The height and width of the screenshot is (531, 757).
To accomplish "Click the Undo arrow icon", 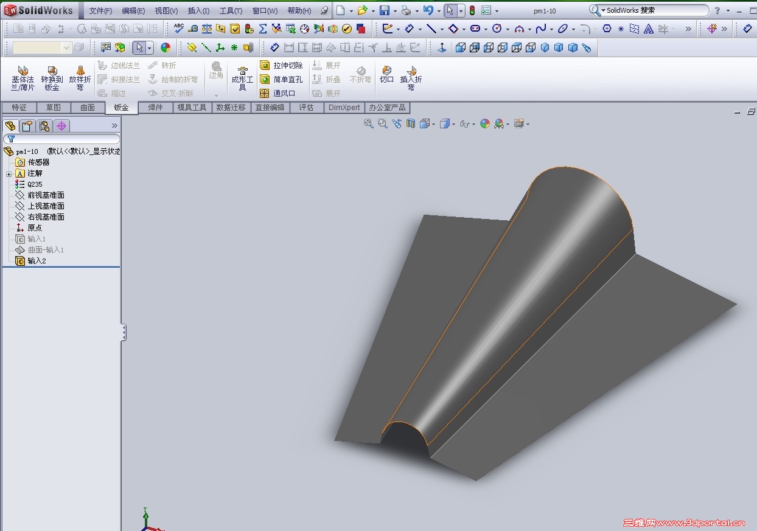I will click(x=428, y=10).
